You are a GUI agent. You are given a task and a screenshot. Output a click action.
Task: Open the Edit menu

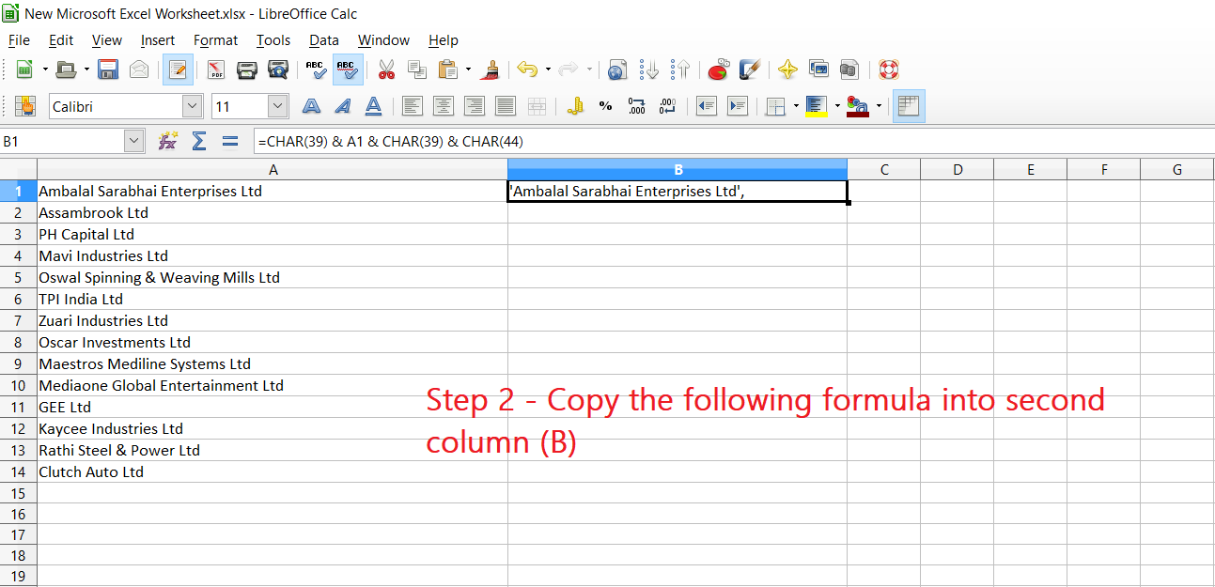pos(61,40)
